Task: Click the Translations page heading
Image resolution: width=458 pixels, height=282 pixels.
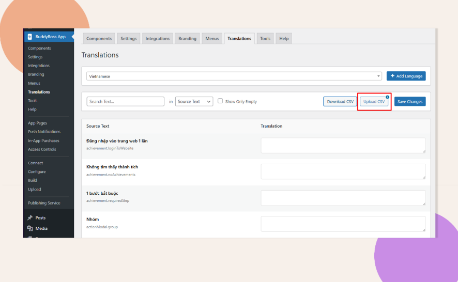Action: point(100,55)
